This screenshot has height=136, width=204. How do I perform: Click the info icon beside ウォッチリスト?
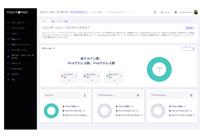point(98,76)
